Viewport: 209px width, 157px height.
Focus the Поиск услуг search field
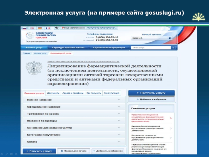[151, 48]
